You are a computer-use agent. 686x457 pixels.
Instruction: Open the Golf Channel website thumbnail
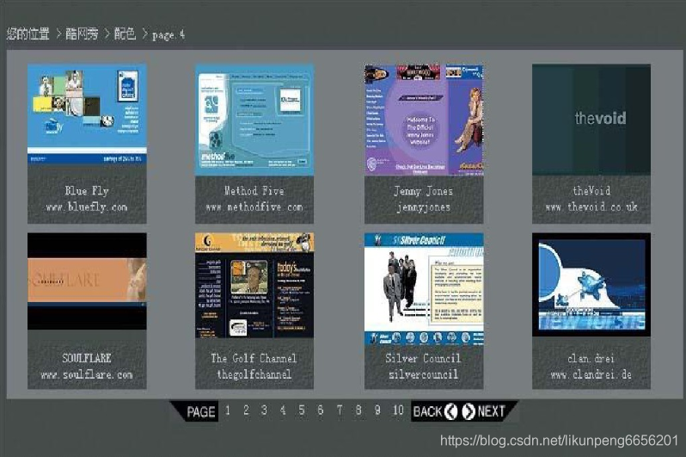254,285
